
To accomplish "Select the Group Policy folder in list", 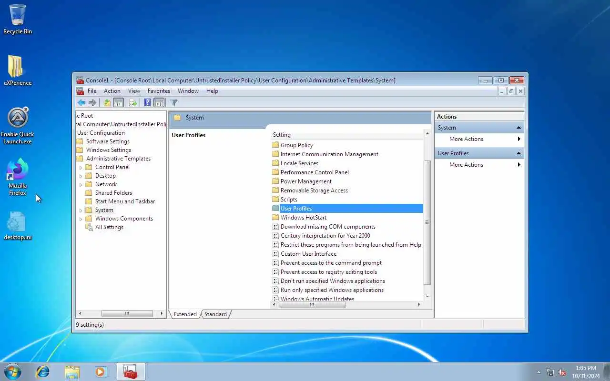I will tap(296, 145).
